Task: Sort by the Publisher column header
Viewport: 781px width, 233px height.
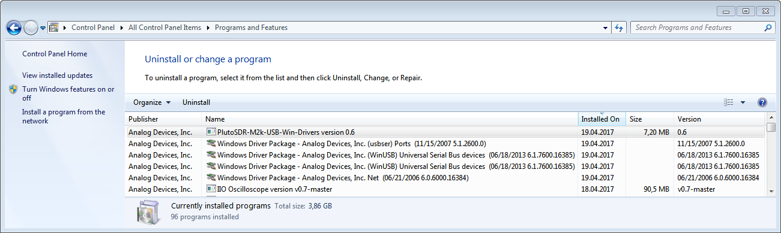Action: 163,119
